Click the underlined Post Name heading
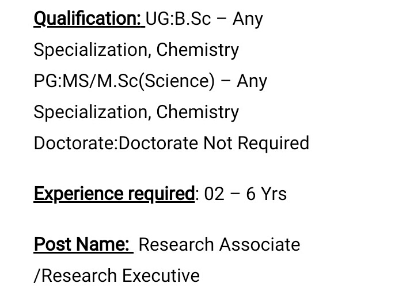 pos(83,244)
